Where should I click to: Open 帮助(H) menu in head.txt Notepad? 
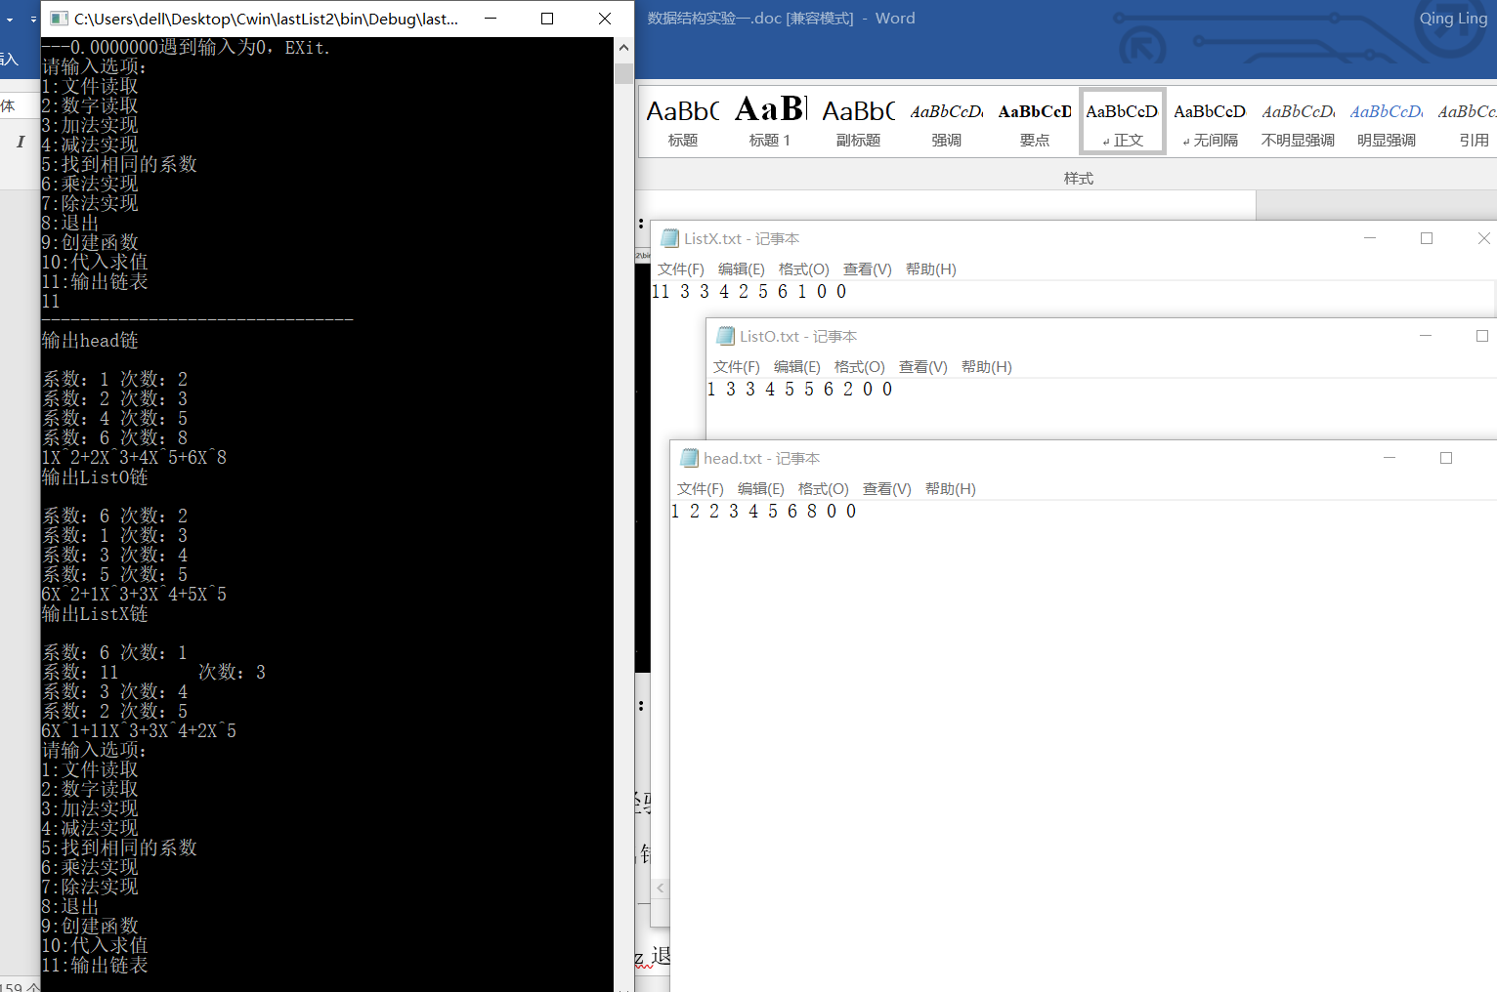point(950,489)
